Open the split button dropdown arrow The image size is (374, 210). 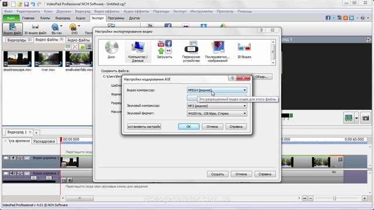tap(356, 118)
